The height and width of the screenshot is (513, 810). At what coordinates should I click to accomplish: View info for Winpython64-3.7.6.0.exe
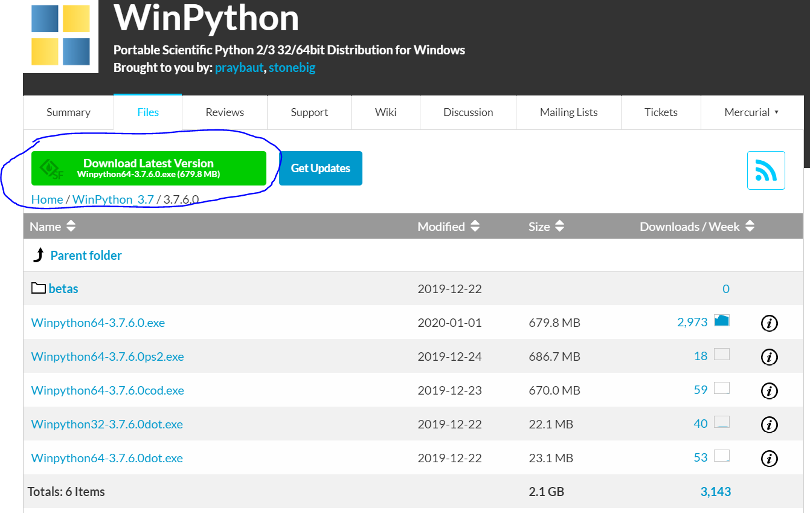[x=769, y=323]
